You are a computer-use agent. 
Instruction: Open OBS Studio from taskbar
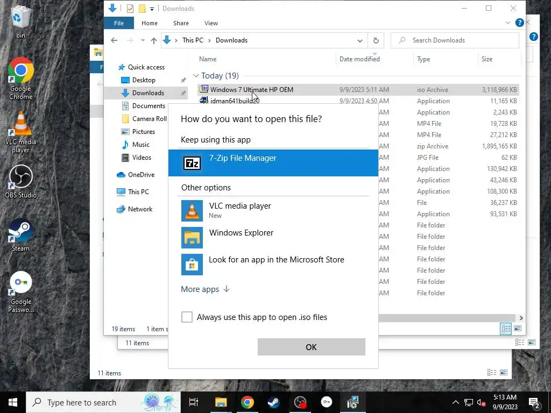pos(300,402)
